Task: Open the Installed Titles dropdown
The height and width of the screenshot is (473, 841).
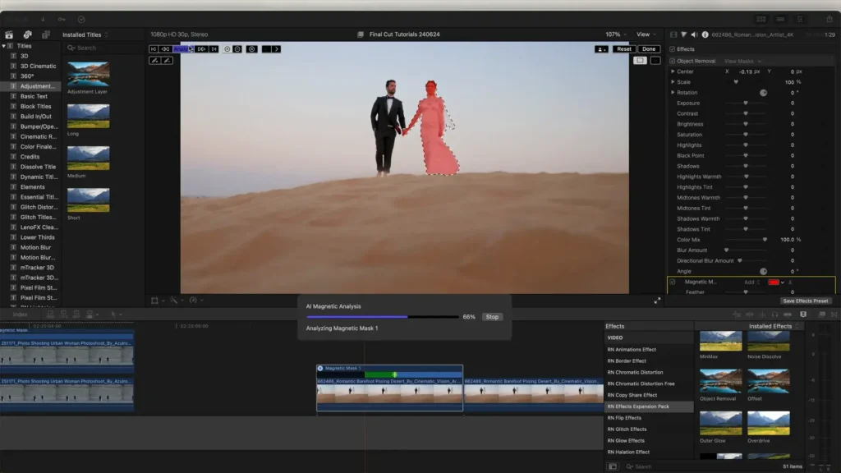Action: (85, 34)
